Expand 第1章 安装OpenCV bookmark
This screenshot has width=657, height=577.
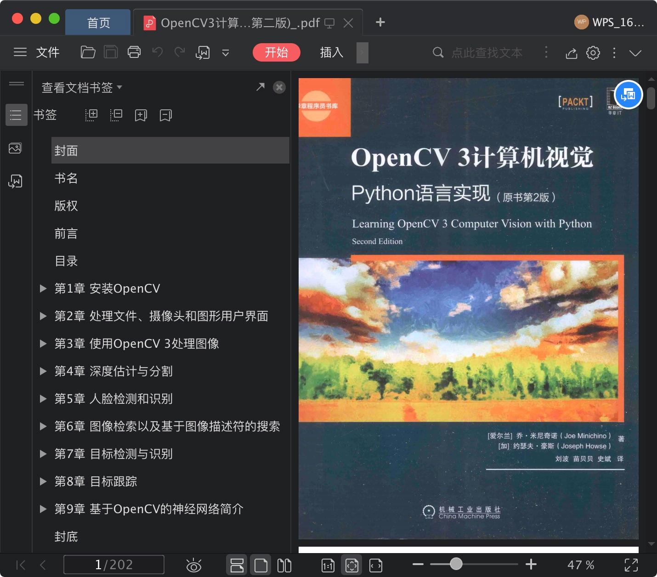coord(43,288)
